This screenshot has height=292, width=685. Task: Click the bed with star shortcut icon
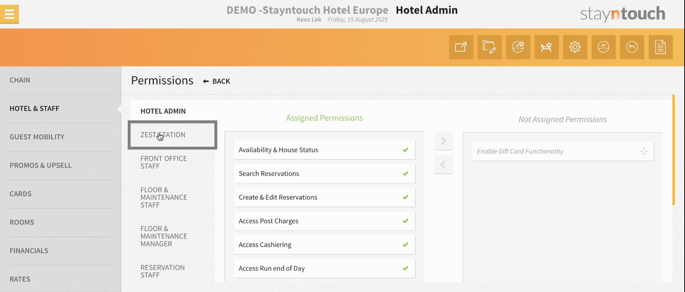(547, 47)
